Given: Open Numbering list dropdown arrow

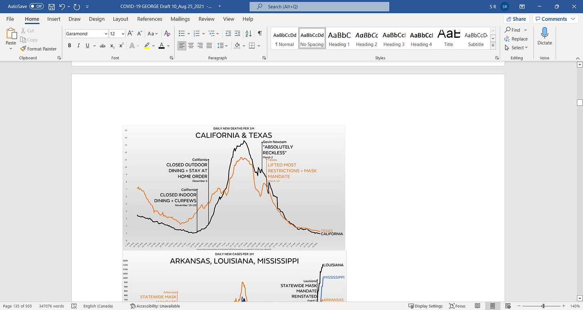Looking at the screenshot, I should 204,34.
